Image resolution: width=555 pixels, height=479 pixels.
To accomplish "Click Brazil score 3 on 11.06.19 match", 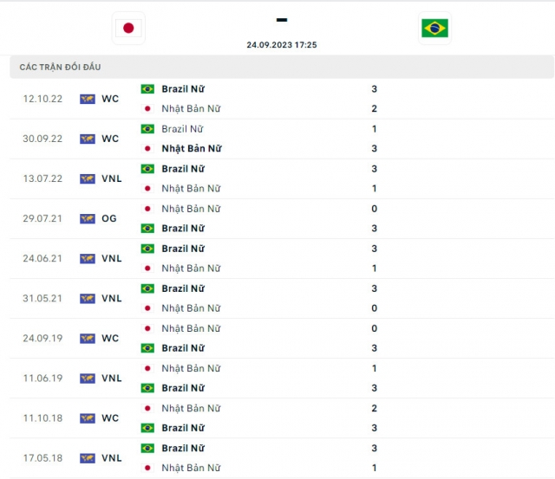I will click(x=374, y=388).
